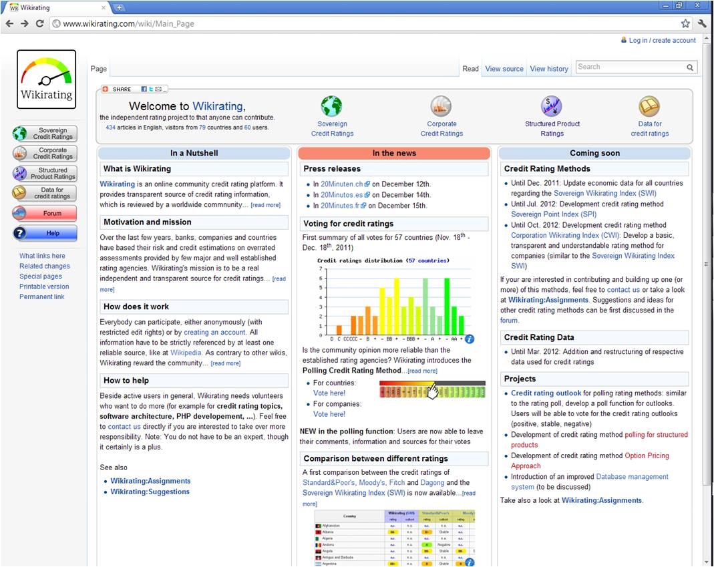Viewport: 714px width, 567px height.
Task: Click the colored polling rating scale
Action: coord(431,388)
